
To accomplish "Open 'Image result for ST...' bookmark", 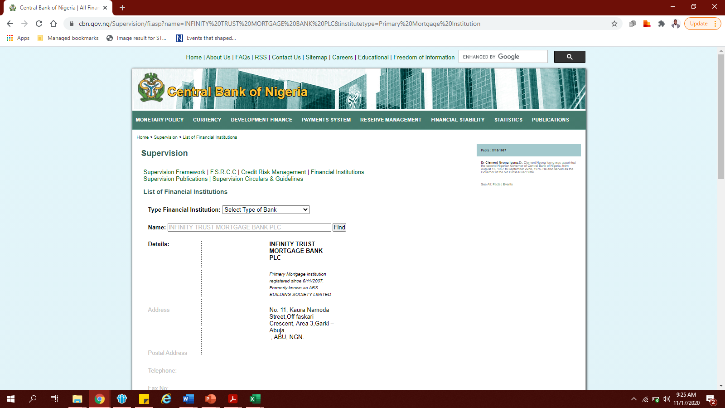I will tap(136, 38).
